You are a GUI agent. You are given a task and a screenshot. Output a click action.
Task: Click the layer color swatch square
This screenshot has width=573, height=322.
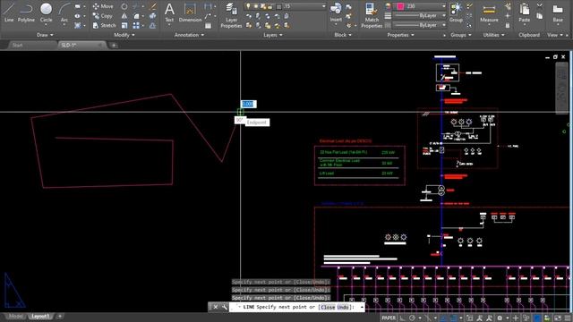click(278, 6)
